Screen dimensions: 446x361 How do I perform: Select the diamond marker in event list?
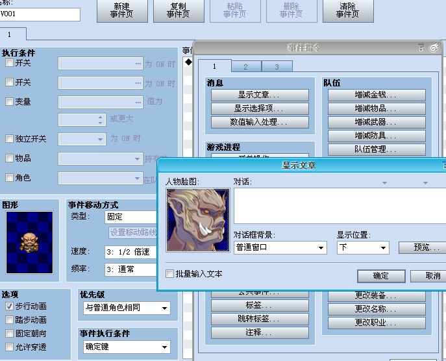[x=188, y=62]
